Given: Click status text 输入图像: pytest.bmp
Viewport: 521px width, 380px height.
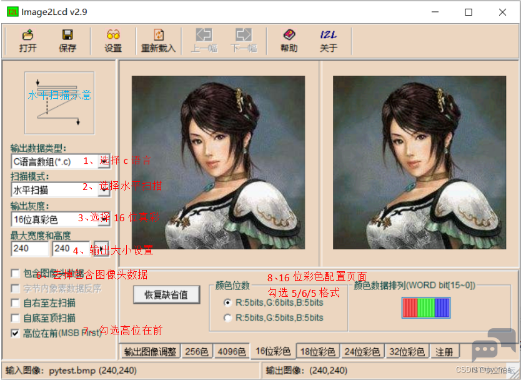Looking at the screenshot, I should click(x=71, y=371).
